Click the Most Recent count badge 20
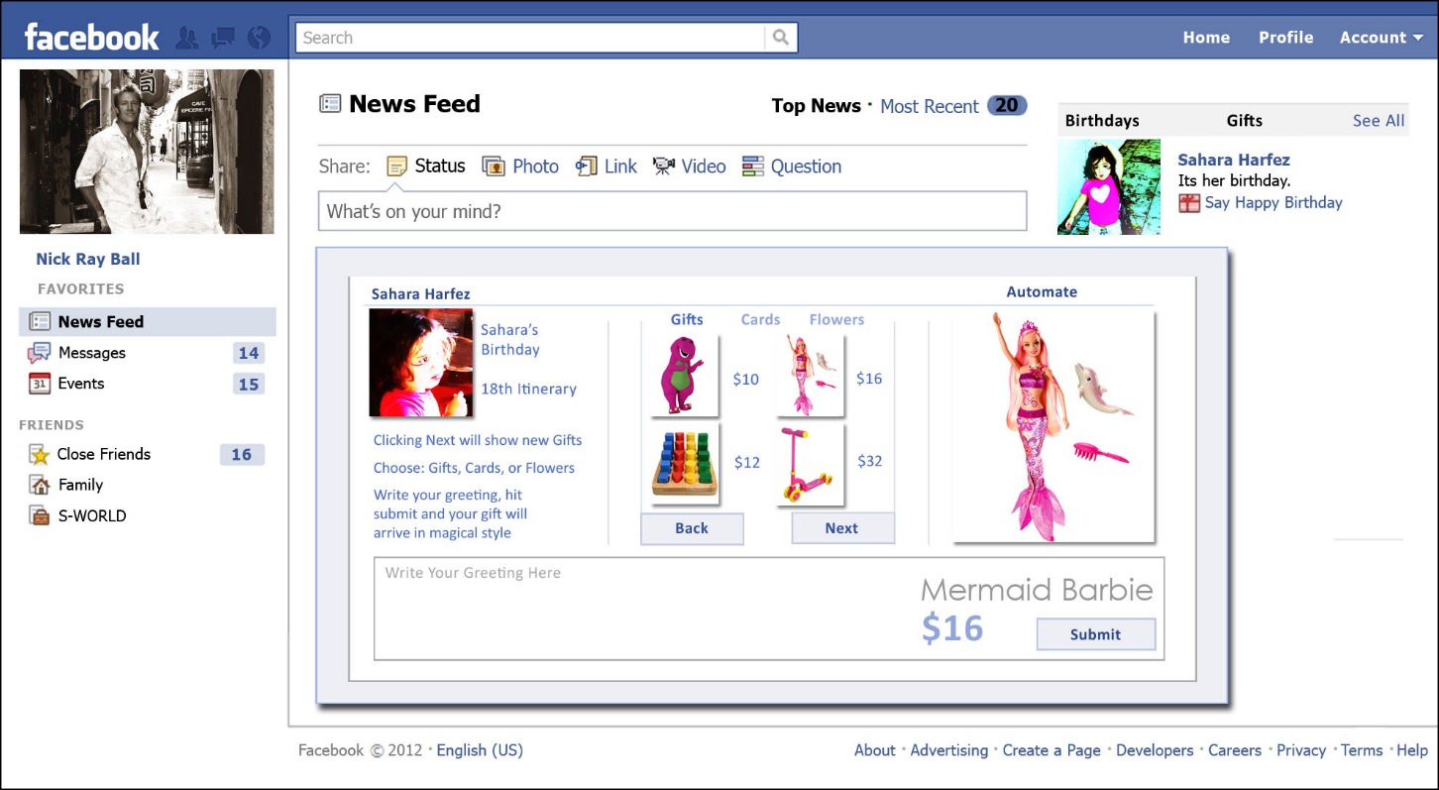 (1007, 105)
